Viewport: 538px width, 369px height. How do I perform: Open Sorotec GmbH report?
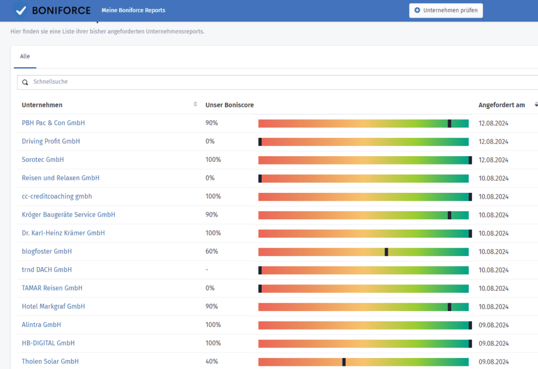[x=43, y=160]
